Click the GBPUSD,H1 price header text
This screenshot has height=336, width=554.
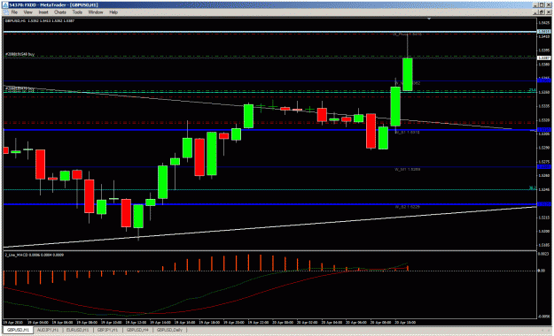40,21
